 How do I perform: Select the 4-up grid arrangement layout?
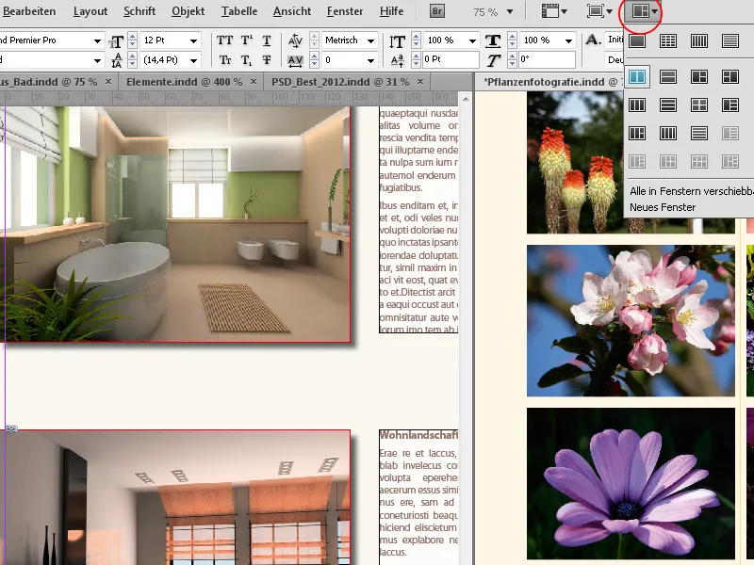699,105
